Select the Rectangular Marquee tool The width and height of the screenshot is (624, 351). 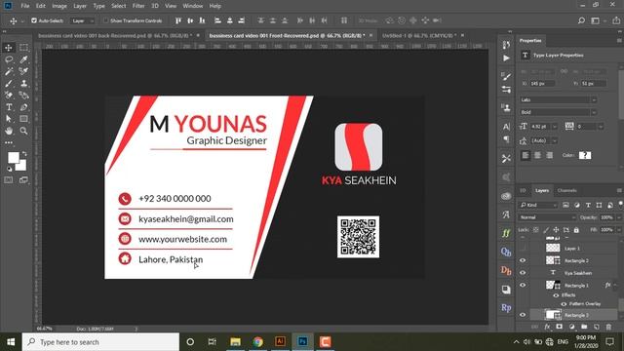pyautogui.click(x=23, y=48)
